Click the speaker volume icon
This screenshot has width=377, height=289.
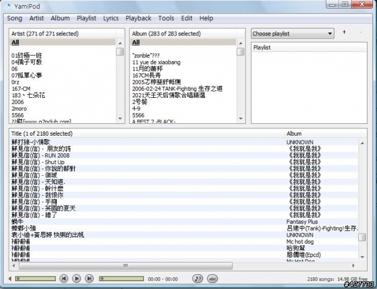tap(10, 278)
